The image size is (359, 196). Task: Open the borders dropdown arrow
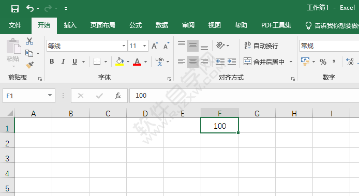106,62
